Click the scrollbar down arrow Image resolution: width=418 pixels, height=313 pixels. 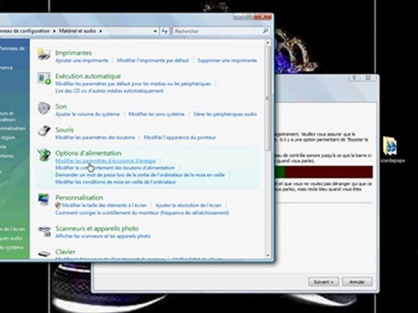pos(268,255)
